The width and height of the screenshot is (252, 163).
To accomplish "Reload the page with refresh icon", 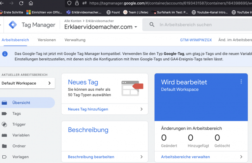I will (21, 3).
